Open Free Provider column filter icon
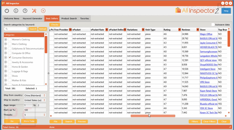The image size is (234, 130). (x=70, y=30)
